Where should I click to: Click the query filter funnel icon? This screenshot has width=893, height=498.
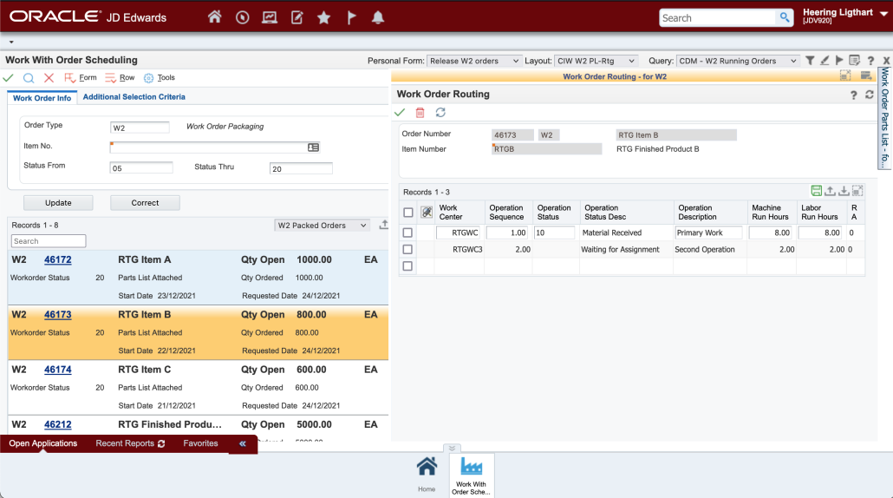pyautogui.click(x=810, y=61)
